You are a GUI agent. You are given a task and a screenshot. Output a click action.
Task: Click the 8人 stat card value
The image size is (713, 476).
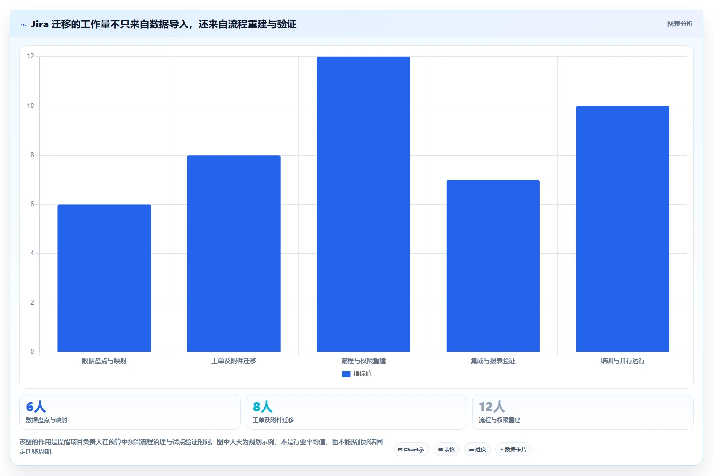pos(263,407)
